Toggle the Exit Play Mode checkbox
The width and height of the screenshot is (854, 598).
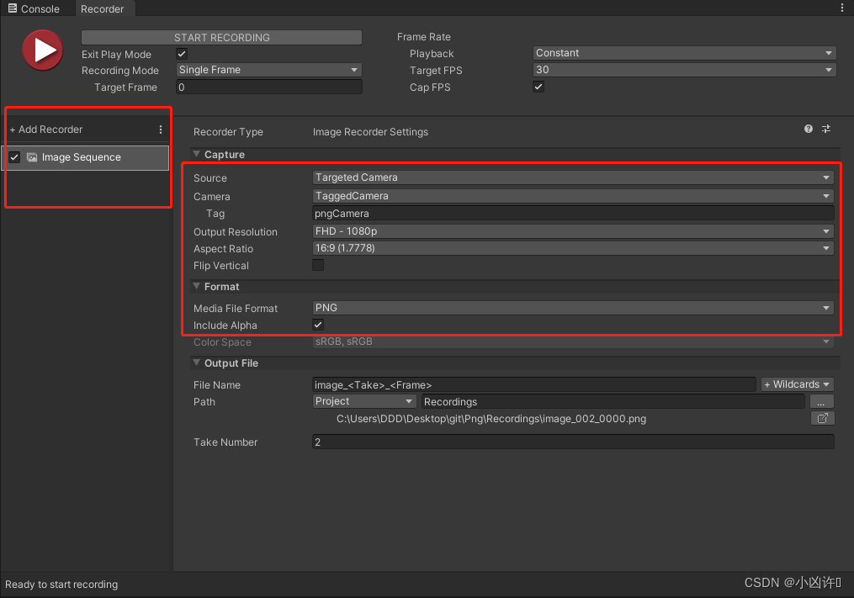(180, 53)
